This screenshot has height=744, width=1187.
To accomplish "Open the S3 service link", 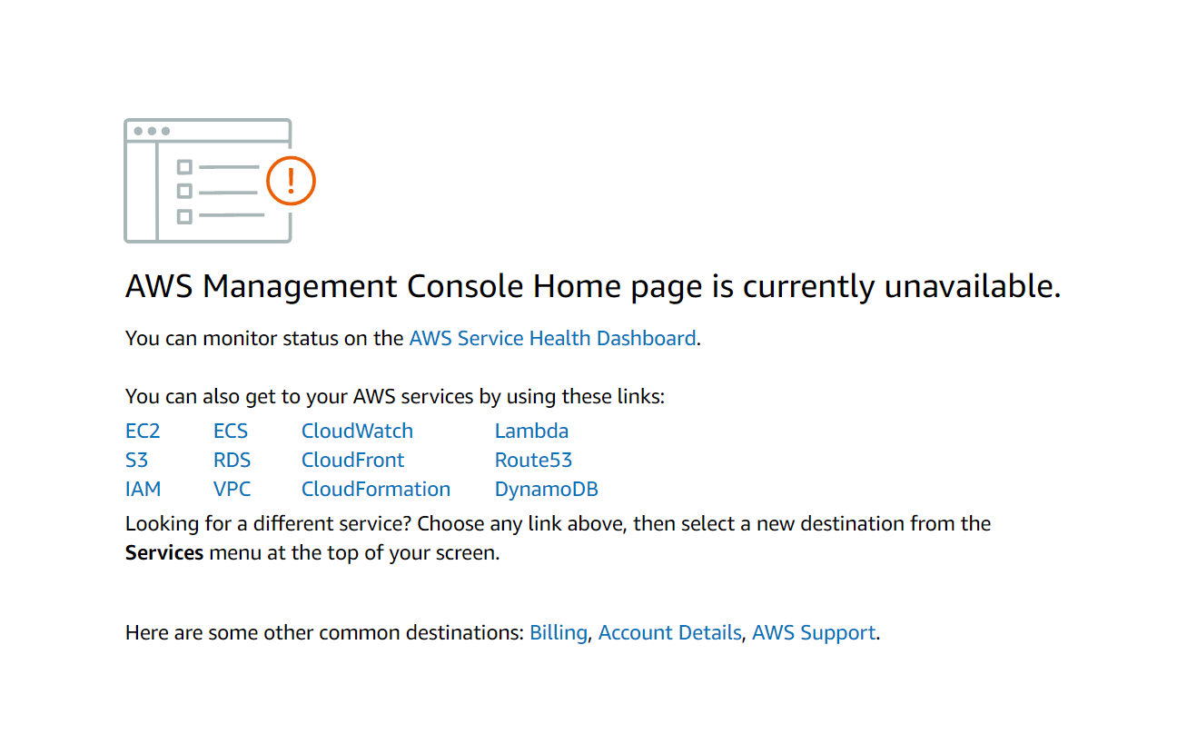I will pyautogui.click(x=136, y=460).
